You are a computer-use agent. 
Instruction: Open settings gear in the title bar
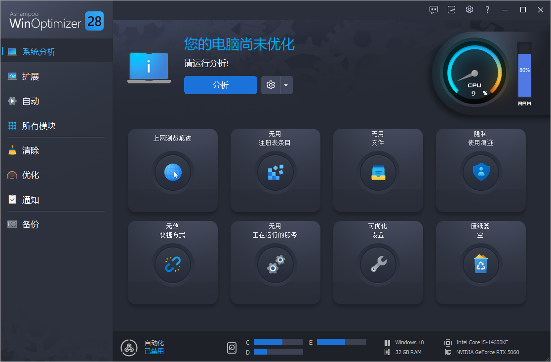(470, 9)
